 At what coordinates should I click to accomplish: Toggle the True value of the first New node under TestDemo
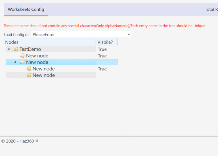(102, 56)
